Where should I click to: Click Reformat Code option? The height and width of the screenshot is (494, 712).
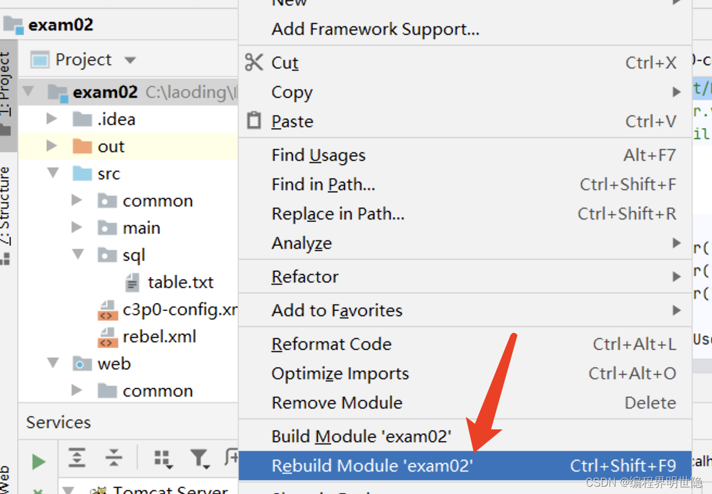click(x=331, y=344)
